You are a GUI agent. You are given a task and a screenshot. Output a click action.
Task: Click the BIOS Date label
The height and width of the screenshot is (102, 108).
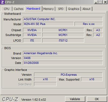pos(18,63)
